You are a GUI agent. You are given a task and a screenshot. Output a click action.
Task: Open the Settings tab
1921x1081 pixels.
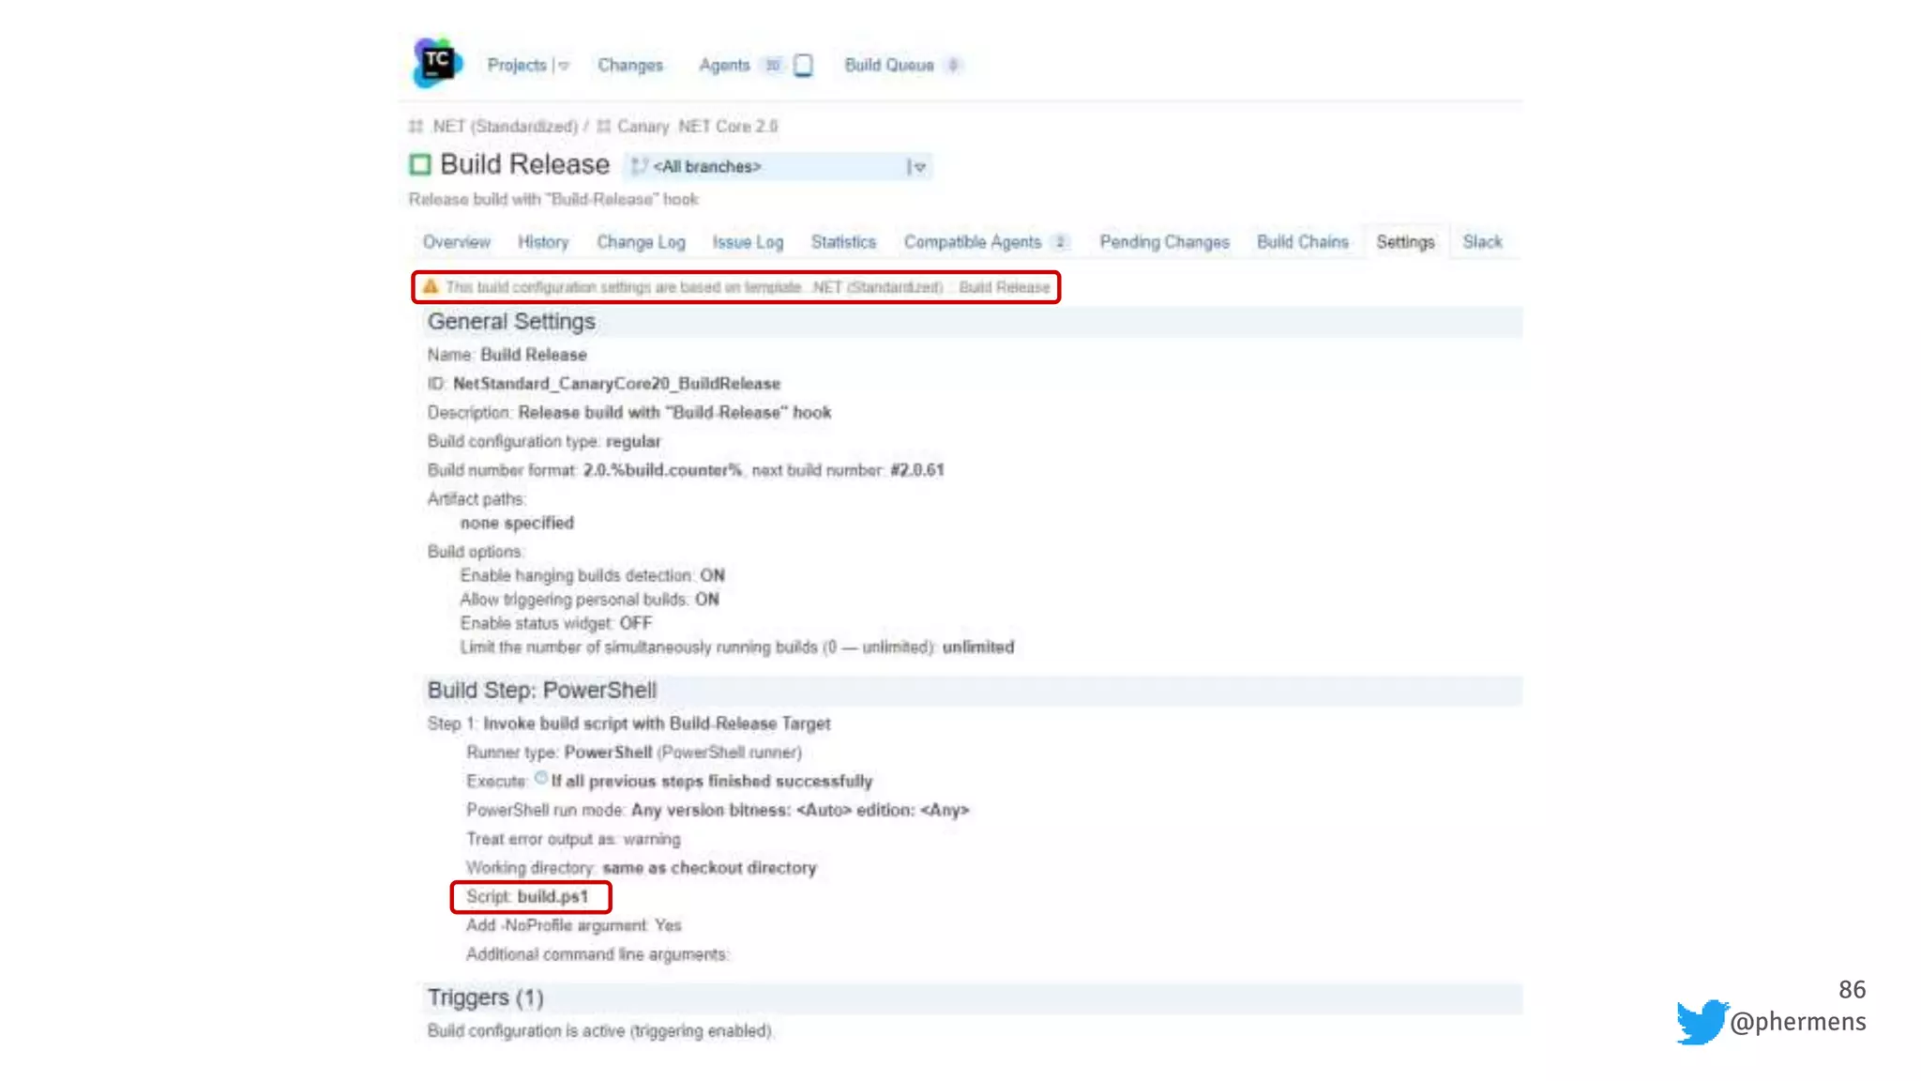[x=1405, y=242]
